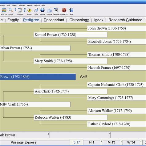Click the Passage Express status bar field
This screenshot has height=146, width=146.
35,142
